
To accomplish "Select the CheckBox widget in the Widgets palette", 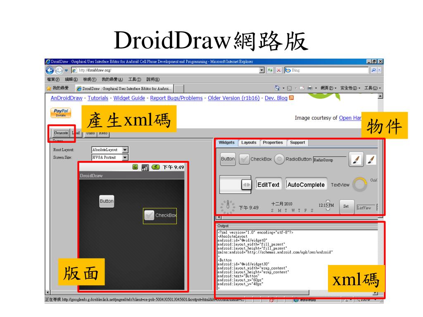I will click(255, 159).
